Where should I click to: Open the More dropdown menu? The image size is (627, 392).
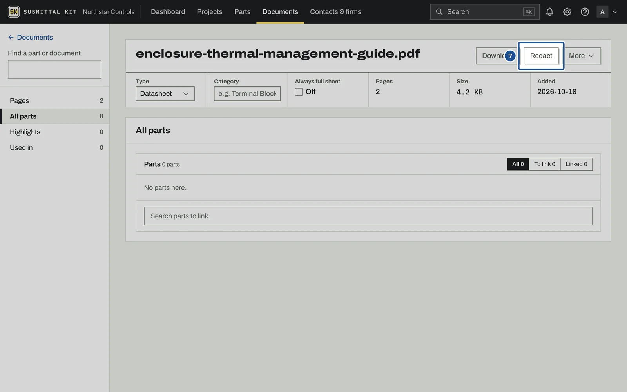point(582,56)
